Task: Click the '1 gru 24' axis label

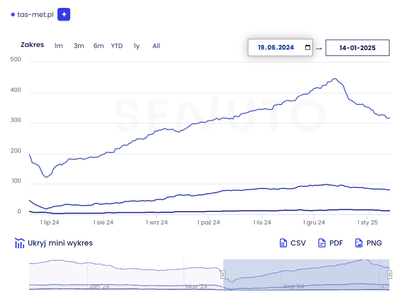Action: (313, 222)
